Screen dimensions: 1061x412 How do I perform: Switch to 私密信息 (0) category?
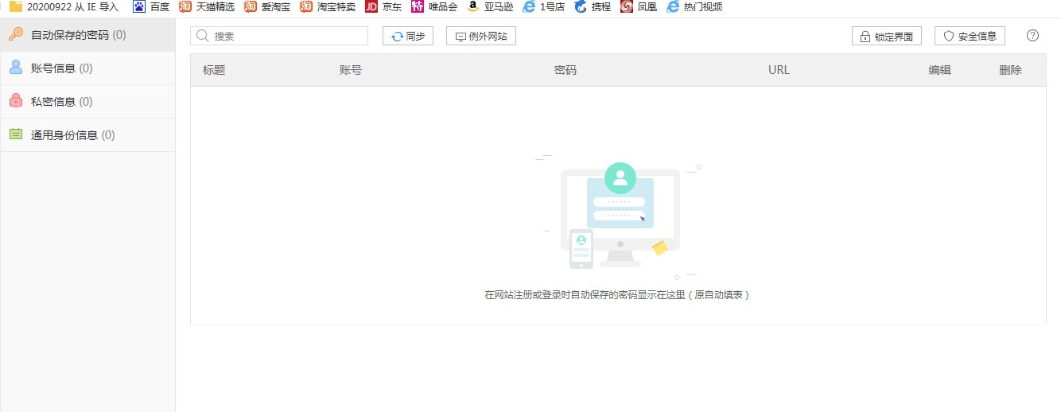point(87,102)
